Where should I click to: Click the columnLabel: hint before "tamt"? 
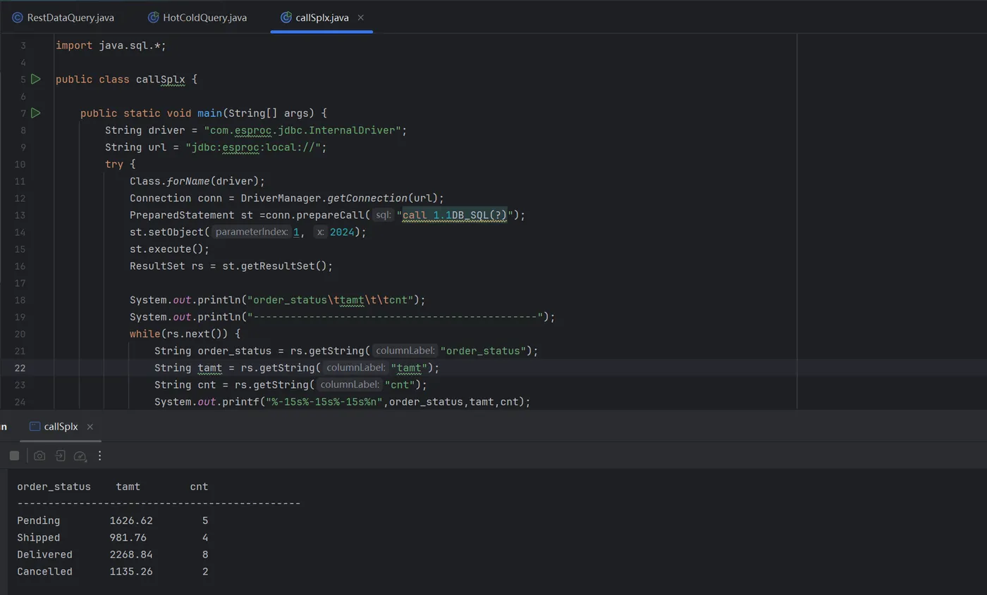pyautogui.click(x=355, y=368)
